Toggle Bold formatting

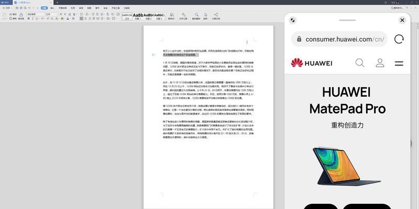tap(29, 19)
